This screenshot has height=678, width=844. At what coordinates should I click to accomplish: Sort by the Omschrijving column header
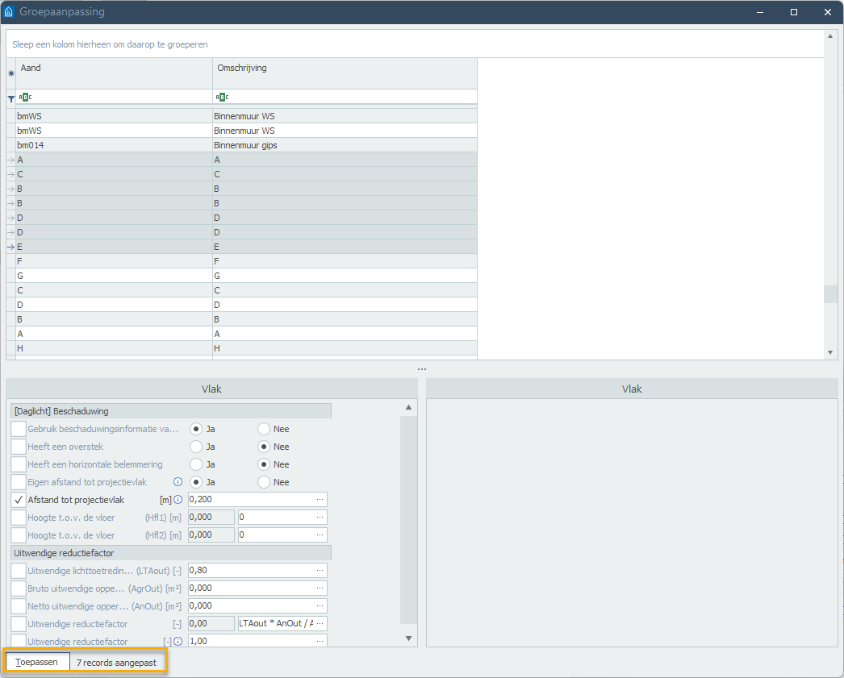(x=345, y=69)
